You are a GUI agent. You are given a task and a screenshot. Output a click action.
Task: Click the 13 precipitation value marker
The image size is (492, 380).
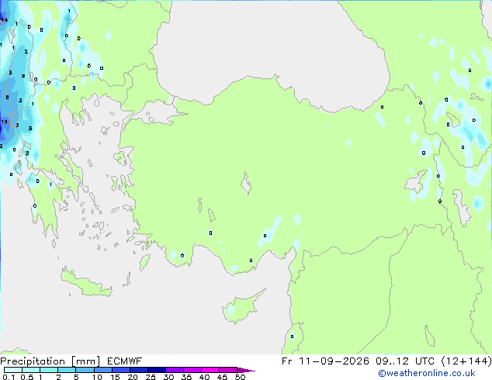point(4,122)
